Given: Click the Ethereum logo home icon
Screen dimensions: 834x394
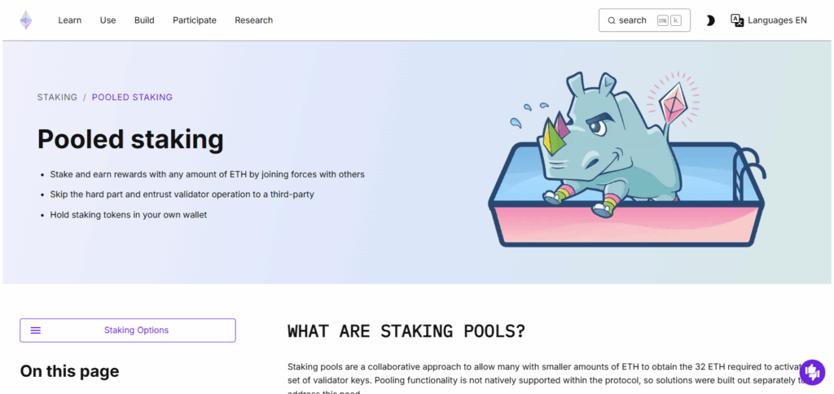Looking at the screenshot, I should 26,20.
